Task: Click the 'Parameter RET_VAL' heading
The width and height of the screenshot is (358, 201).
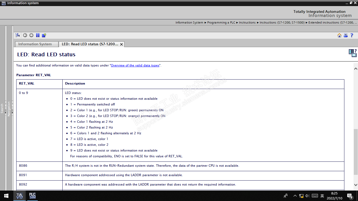Action: click(34, 75)
